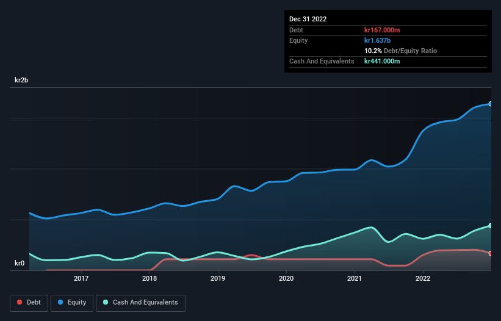Screen dimensions: 501x321
Task: Click the 10.2% Debt/Equity Ratio text
Action: click(x=400, y=51)
